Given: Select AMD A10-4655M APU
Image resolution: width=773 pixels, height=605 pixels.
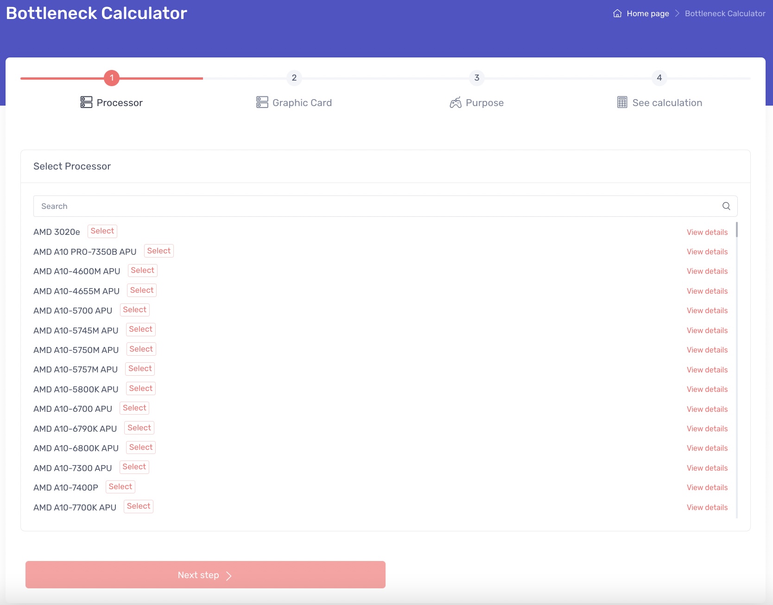Looking at the screenshot, I should coord(142,290).
